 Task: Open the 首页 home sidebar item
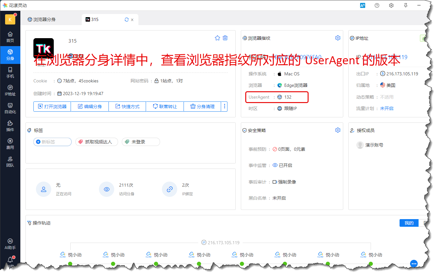click(x=10, y=37)
